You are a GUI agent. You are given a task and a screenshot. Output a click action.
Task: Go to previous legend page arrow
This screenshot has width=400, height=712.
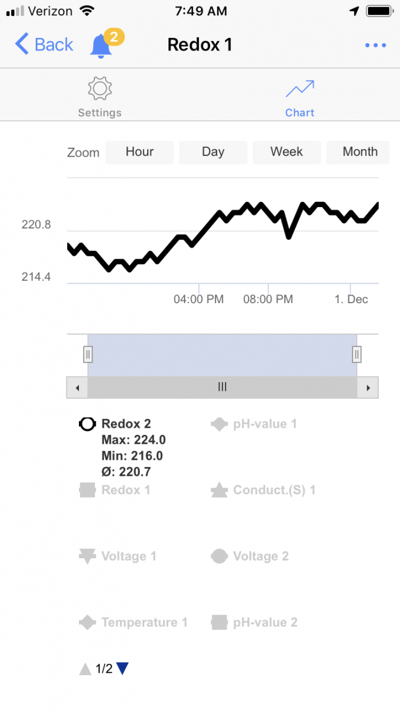click(x=85, y=669)
